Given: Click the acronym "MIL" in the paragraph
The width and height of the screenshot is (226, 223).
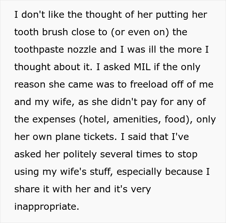Looking at the screenshot, I should pos(142,67).
